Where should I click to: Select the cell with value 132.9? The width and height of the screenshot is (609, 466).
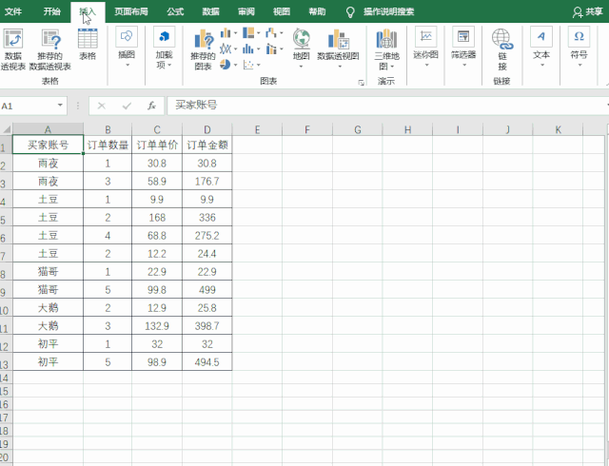click(157, 326)
